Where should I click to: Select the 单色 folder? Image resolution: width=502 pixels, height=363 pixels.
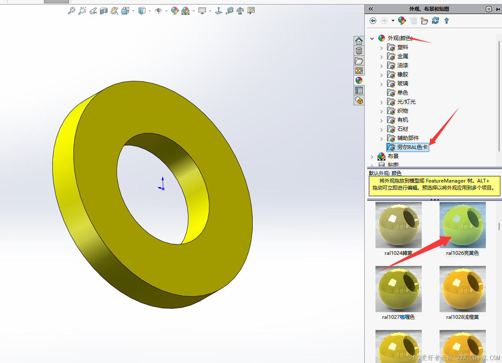[x=402, y=93]
